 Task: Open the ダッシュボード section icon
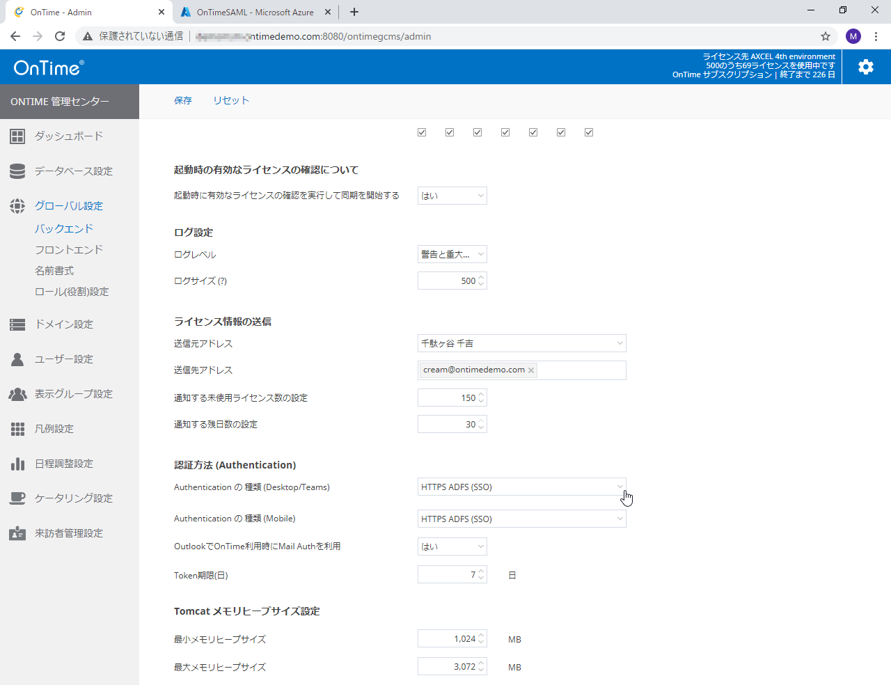(17, 136)
